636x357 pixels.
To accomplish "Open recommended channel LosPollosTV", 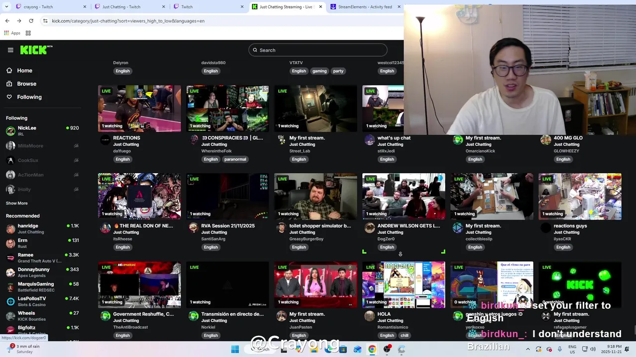I will pyautogui.click(x=42, y=301).
